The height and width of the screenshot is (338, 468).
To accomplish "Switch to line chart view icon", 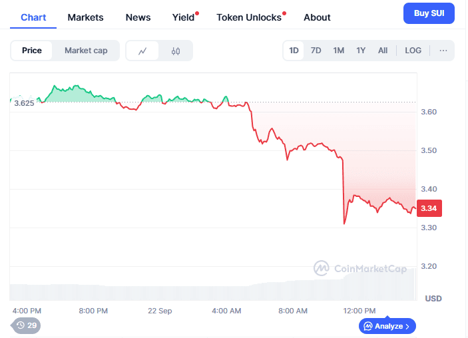I will (x=142, y=51).
